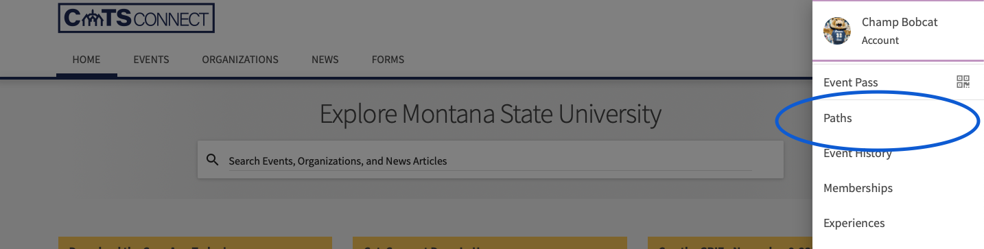Viewport: 984px width, 249px height.
Task: Focus the Search Events, Organizations, News field
Action: click(490, 161)
